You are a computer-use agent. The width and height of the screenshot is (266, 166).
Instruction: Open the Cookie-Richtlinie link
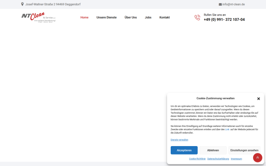coord(197,159)
